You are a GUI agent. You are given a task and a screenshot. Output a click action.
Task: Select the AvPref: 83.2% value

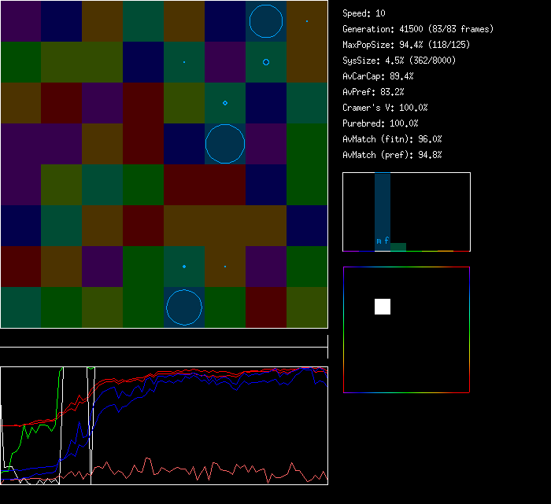click(373, 92)
